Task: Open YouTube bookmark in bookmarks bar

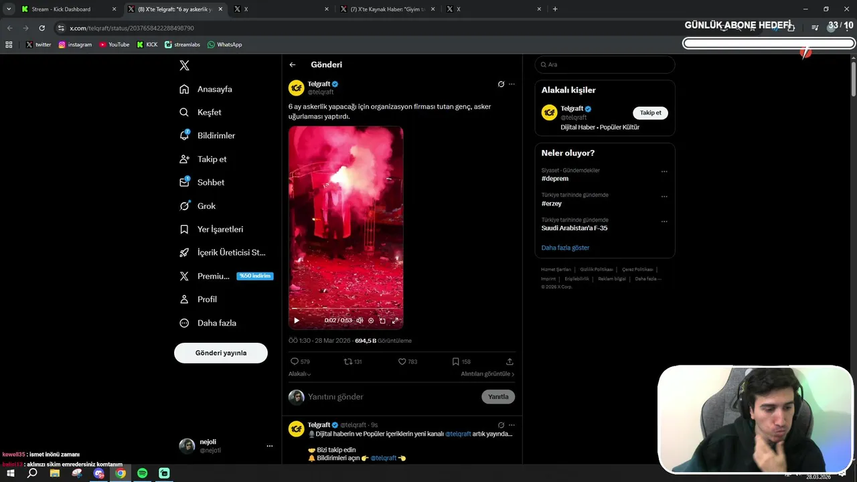Action: point(114,45)
